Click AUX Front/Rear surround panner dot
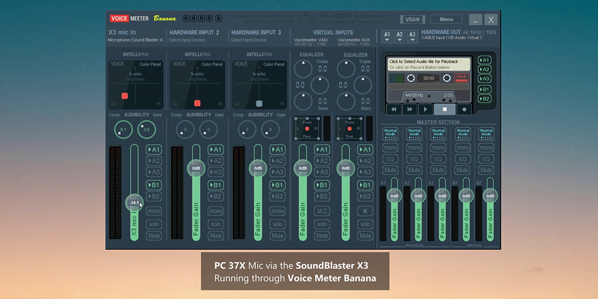This screenshot has width=598, height=299. 350,129
